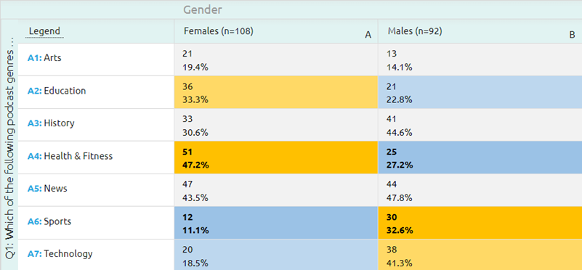Select the A4: Health & Fitness row label

point(70,156)
